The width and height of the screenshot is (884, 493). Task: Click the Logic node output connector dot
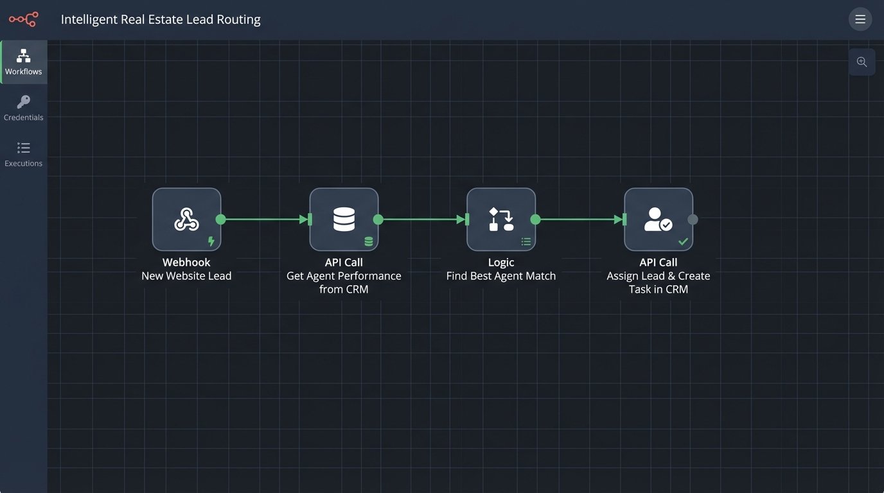536,220
